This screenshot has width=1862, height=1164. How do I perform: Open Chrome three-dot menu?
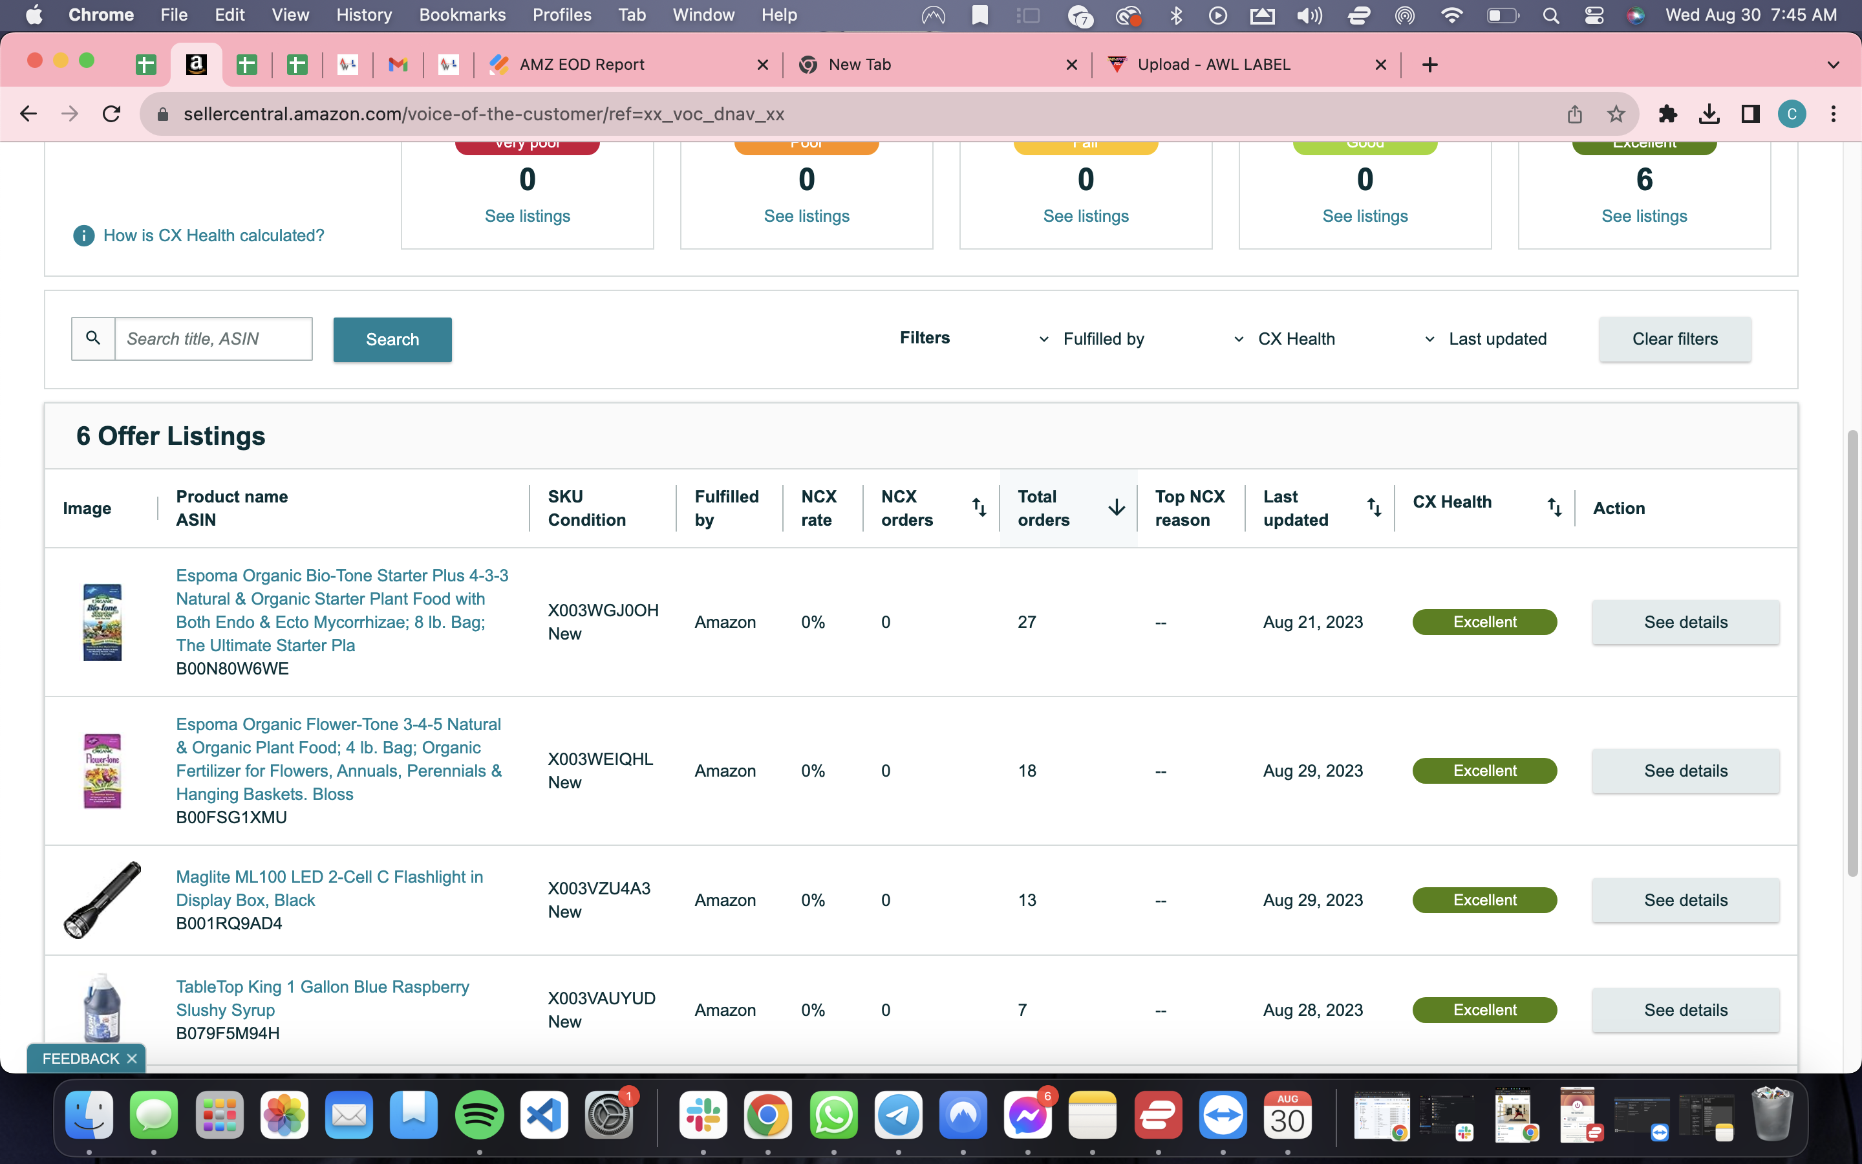point(1834,114)
